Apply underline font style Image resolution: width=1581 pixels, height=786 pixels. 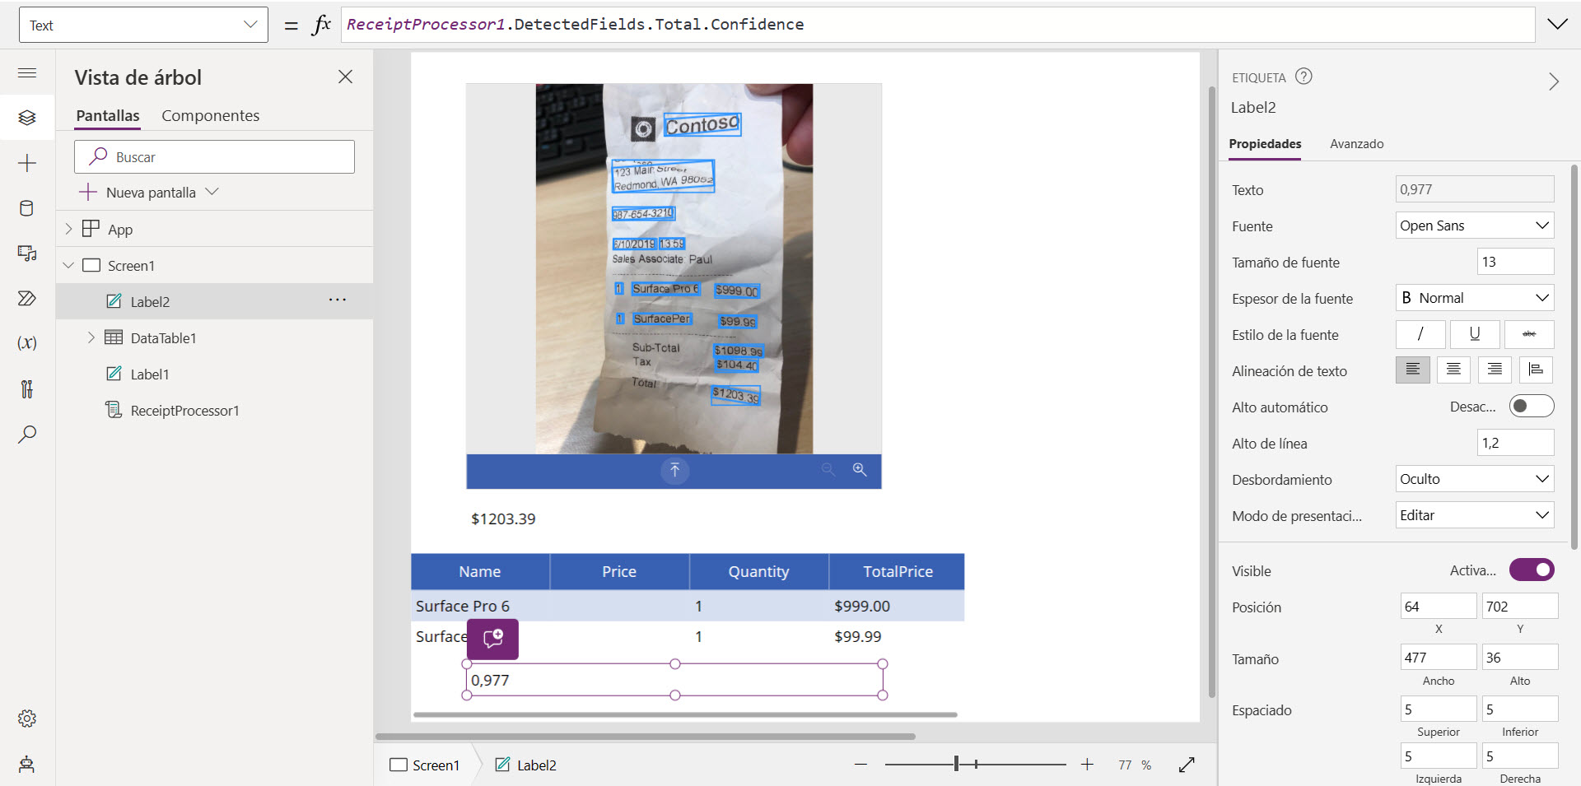coord(1475,334)
